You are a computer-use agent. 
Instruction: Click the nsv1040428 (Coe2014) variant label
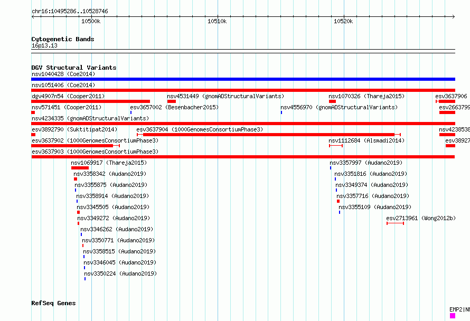(x=63, y=74)
